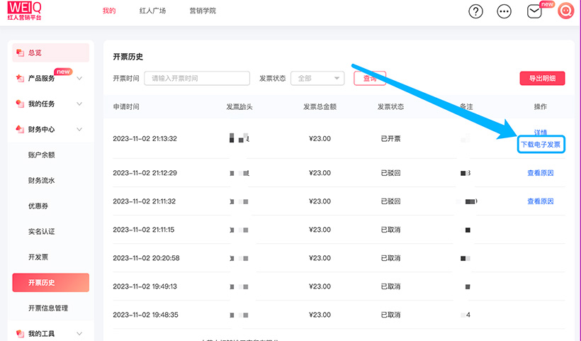View 查看原因 for the 21:12:29 record
This screenshot has width=581, height=341.
(x=540, y=173)
